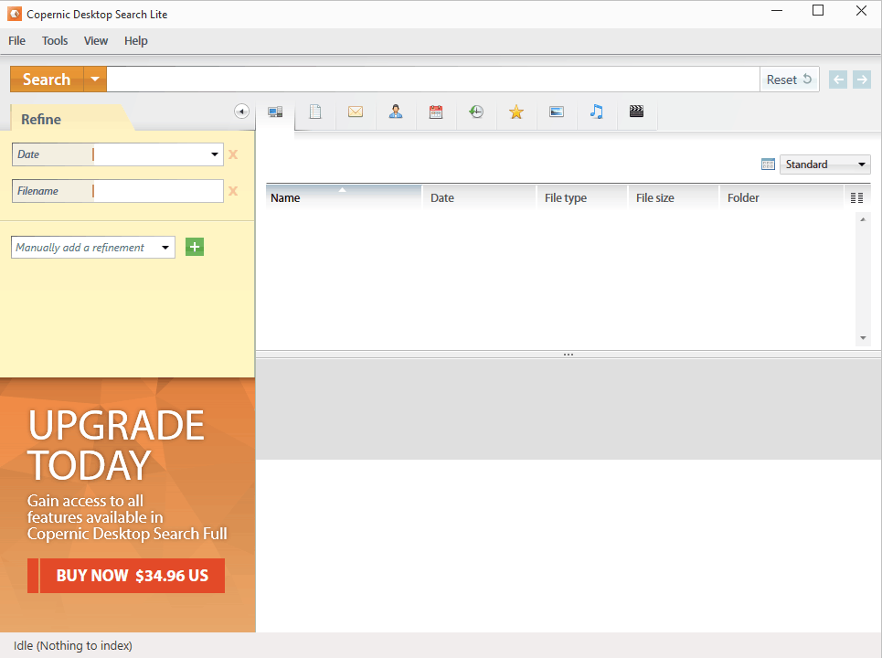Click BUY NOW $34.96 US button
Screen dimensions: 882x658
(126, 576)
